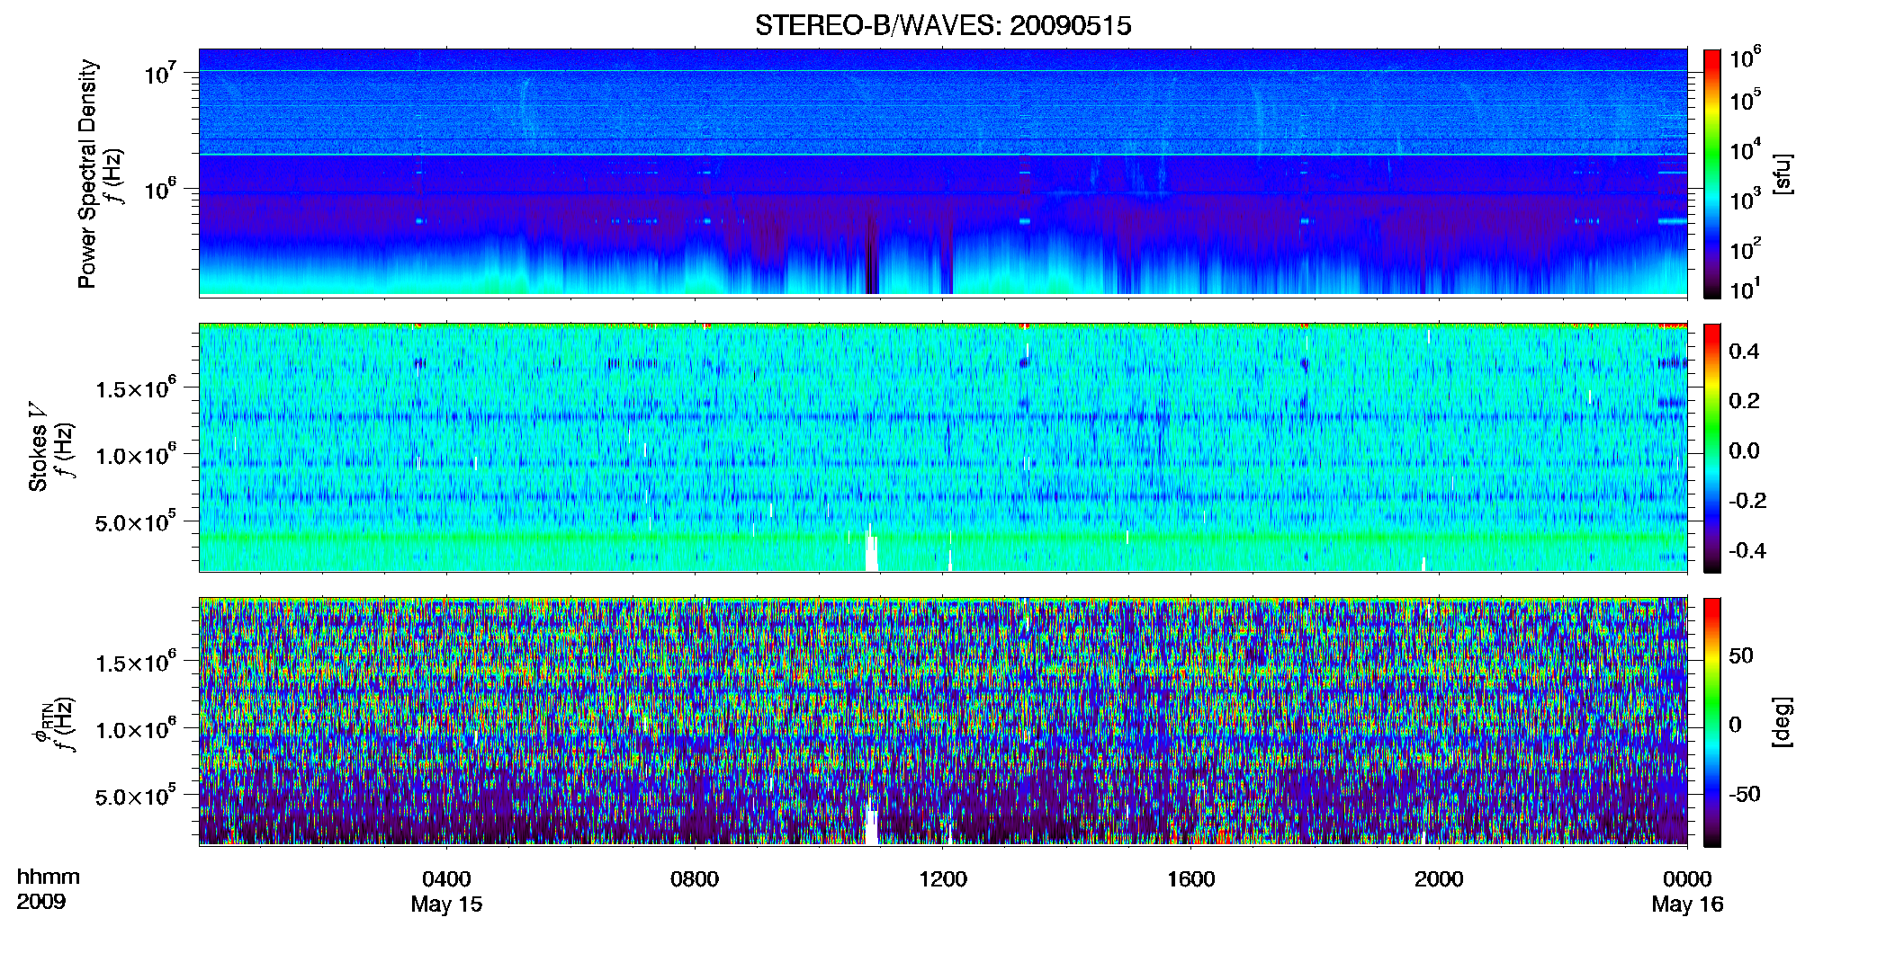Click the 0400 time tick label
The image size is (1886, 971).
(x=446, y=879)
